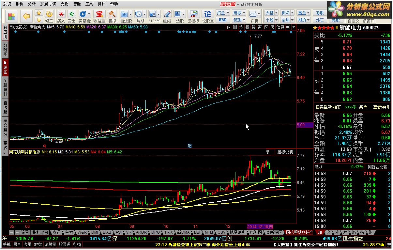Toggle 区 interval statistics option
This screenshot has width=393, height=250.
266,27
